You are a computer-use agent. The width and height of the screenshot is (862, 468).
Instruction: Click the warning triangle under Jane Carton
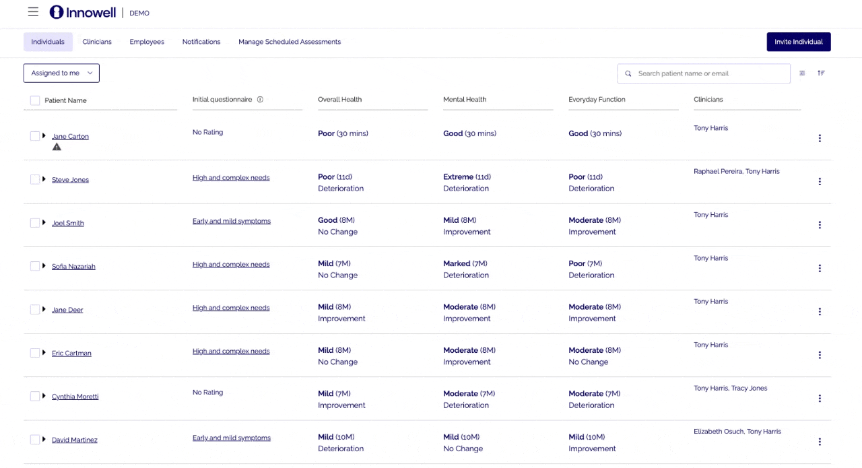57,147
